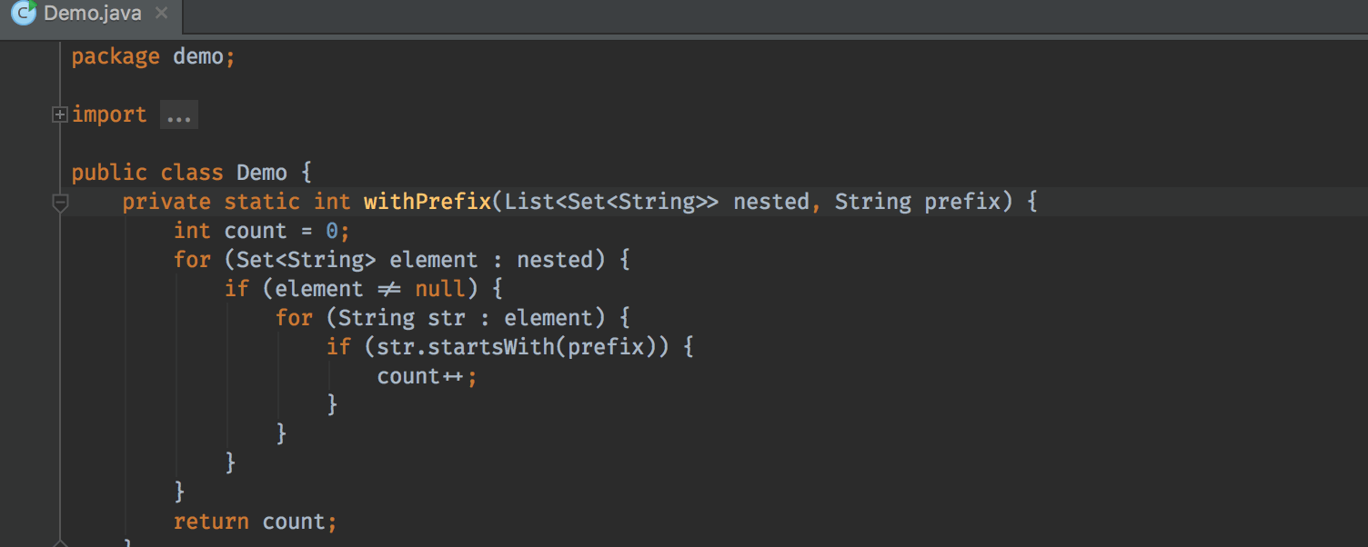Click the Demo class name
Image resolution: width=1368 pixels, height=547 pixels.
pyautogui.click(x=262, y=173)
